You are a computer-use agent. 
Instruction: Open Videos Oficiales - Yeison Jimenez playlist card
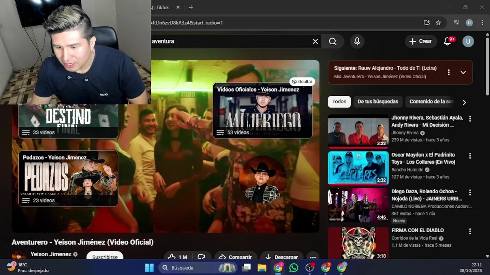click(263, 111)
